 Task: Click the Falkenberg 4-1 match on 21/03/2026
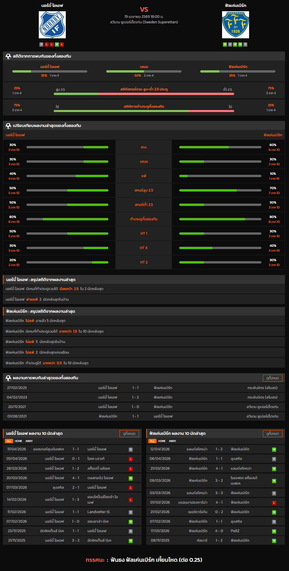[215, 468]
